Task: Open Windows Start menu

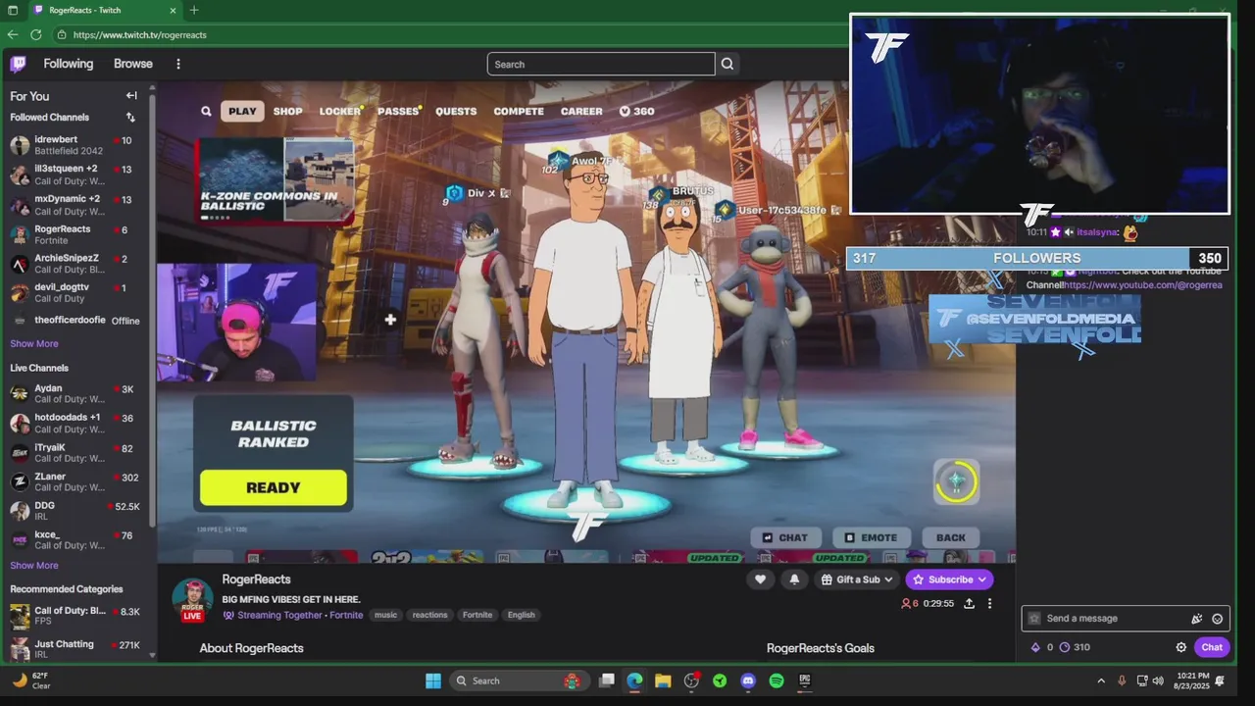Action: [x=433, y=681]
